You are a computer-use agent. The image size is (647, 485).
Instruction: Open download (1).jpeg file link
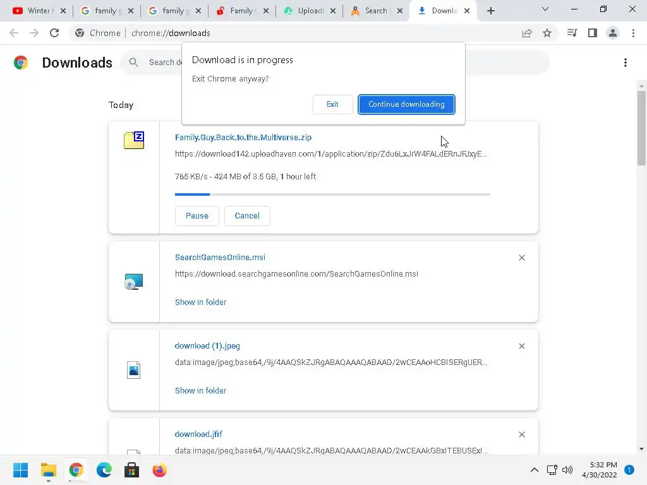pyautogui.click(x=207, y=345)
